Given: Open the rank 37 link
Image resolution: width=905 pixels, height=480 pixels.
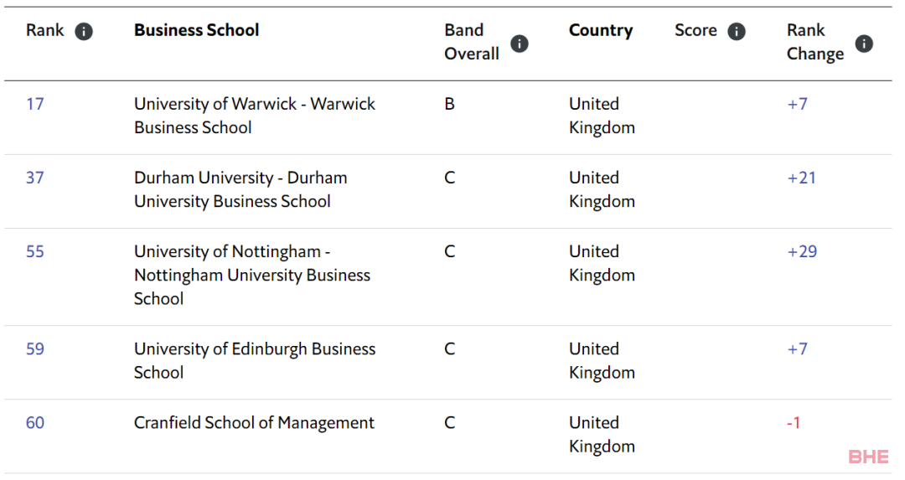Looking at the screenshot, I should (x=35, y=178).
